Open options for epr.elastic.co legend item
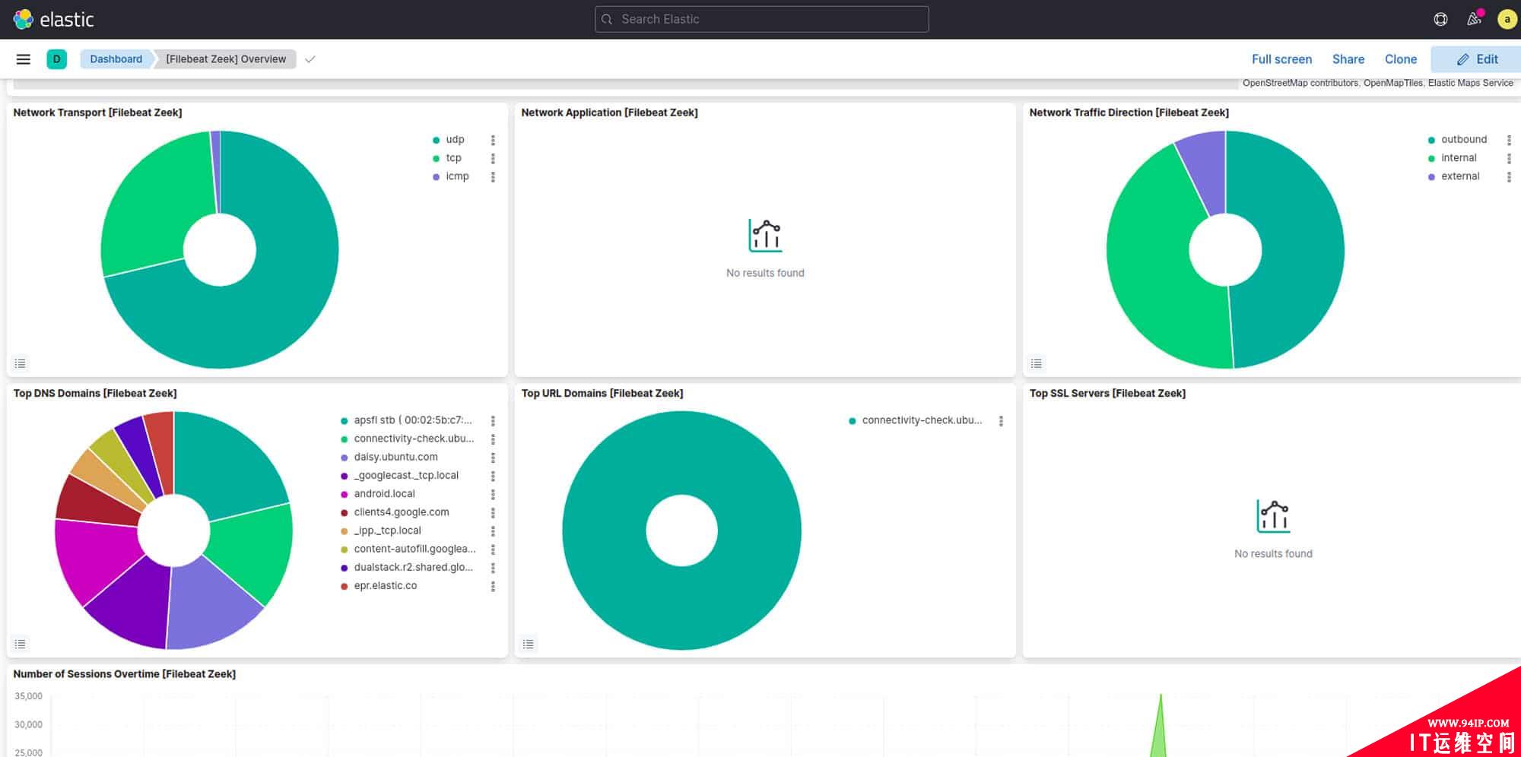The height and width of the screenshot is (757, 1521). 493,586
